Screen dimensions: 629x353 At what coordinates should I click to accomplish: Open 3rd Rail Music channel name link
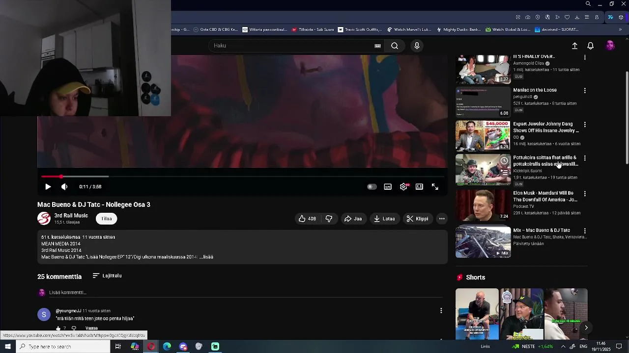pos(71,216)
